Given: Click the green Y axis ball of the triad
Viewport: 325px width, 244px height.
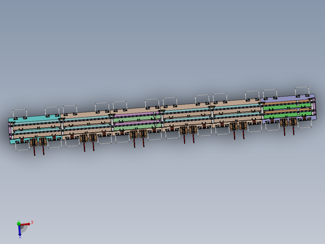Looking at the screenshot, I should (19, 224).
